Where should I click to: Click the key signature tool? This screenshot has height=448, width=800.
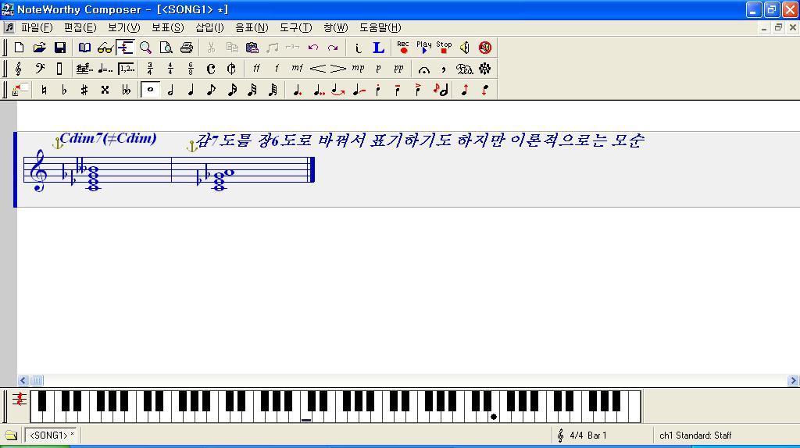click(84, 69)
